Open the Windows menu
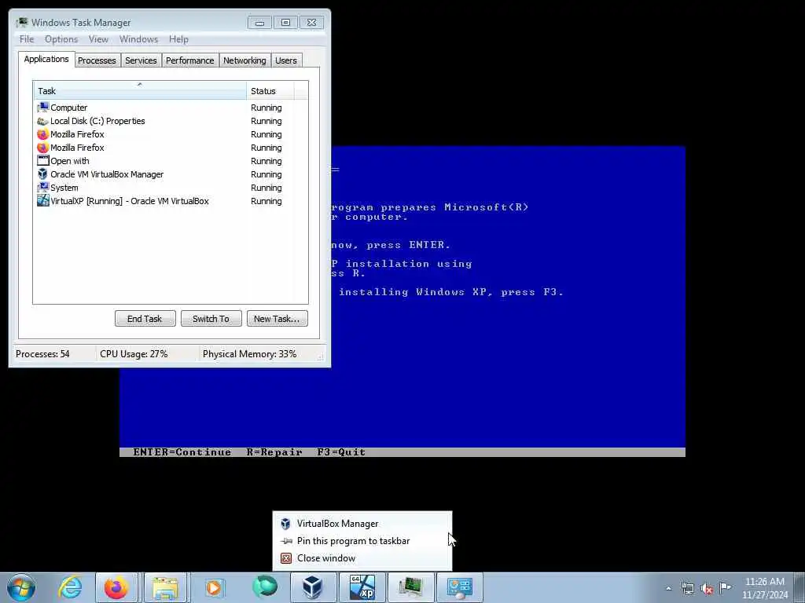The image size is (805, 603). tap(138, 39)
